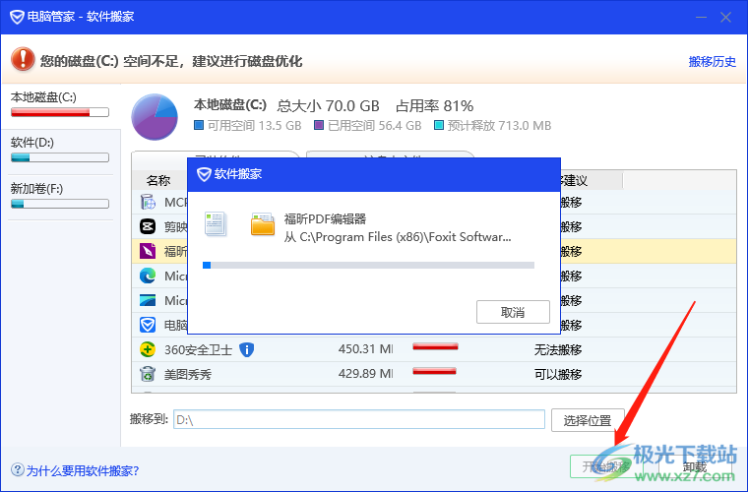Image resolution: width=748 pixels, height=492 pixels.
Task: Click the Foxit PDF editor purple icon
Action: [148, 251]
